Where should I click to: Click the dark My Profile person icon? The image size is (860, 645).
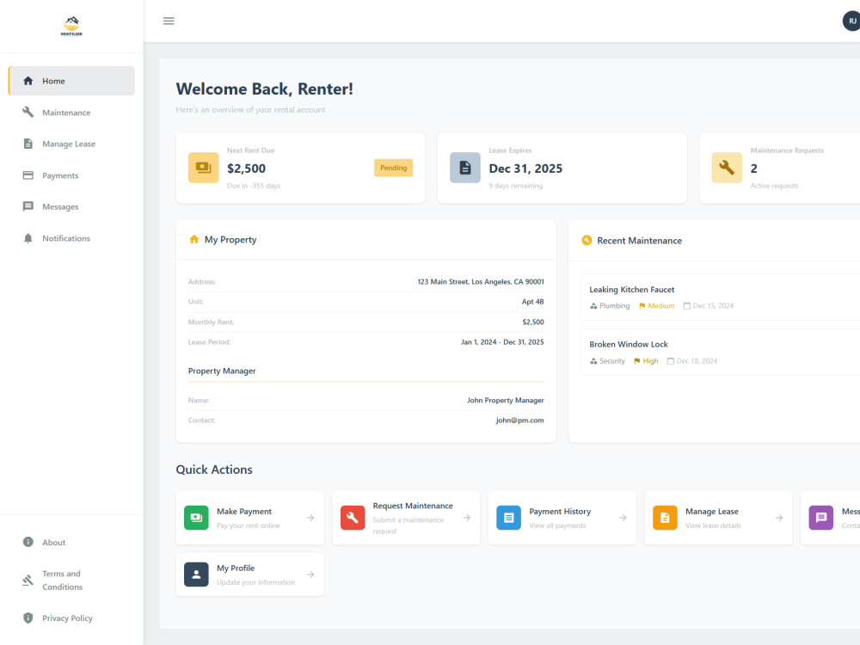pos(196,574)
